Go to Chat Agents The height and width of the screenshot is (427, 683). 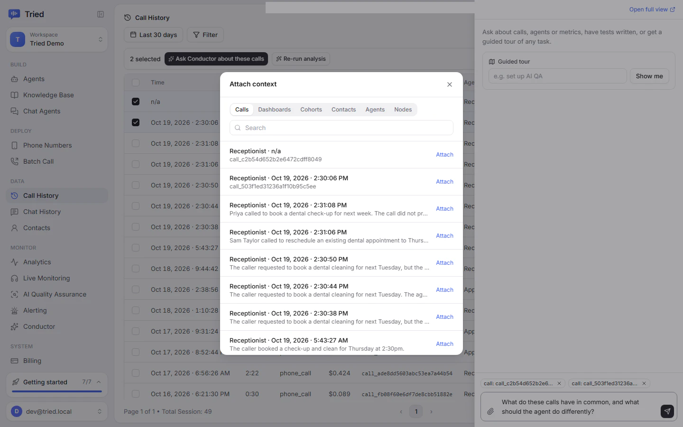57,111
